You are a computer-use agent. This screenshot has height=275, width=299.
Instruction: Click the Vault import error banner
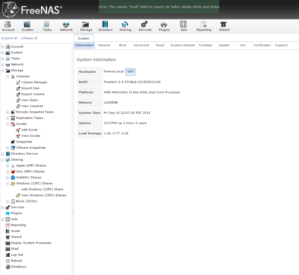point(159,7)
